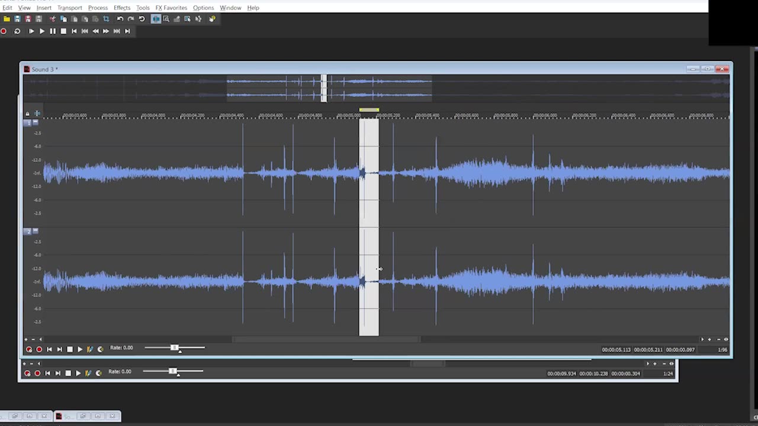
Task: Click Sound 3 selection length 00:00:00.097
Action: pos(680,350)
